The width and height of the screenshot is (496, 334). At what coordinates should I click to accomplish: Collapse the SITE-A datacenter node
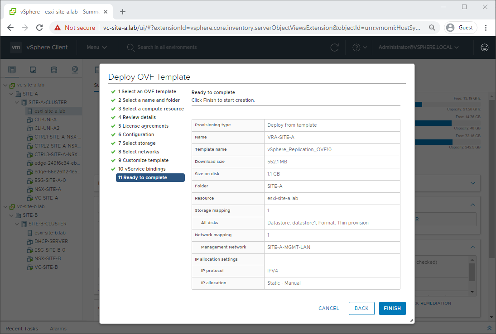11,94
